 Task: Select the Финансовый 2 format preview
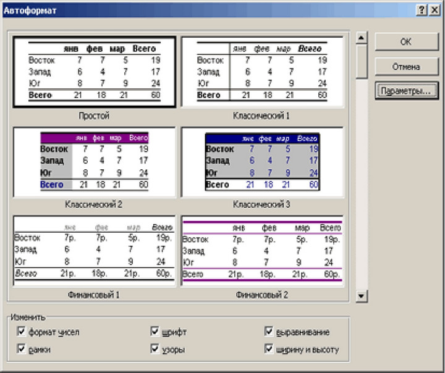(263, 251)
